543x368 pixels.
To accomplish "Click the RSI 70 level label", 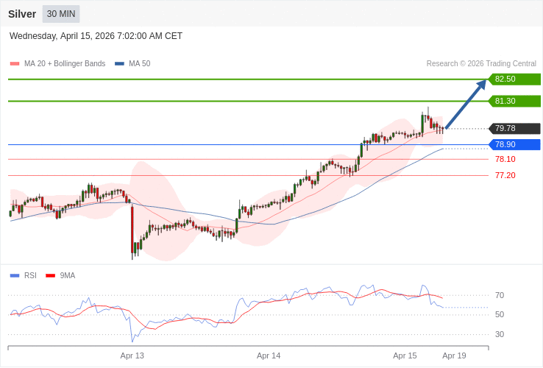I will [500, 296].
